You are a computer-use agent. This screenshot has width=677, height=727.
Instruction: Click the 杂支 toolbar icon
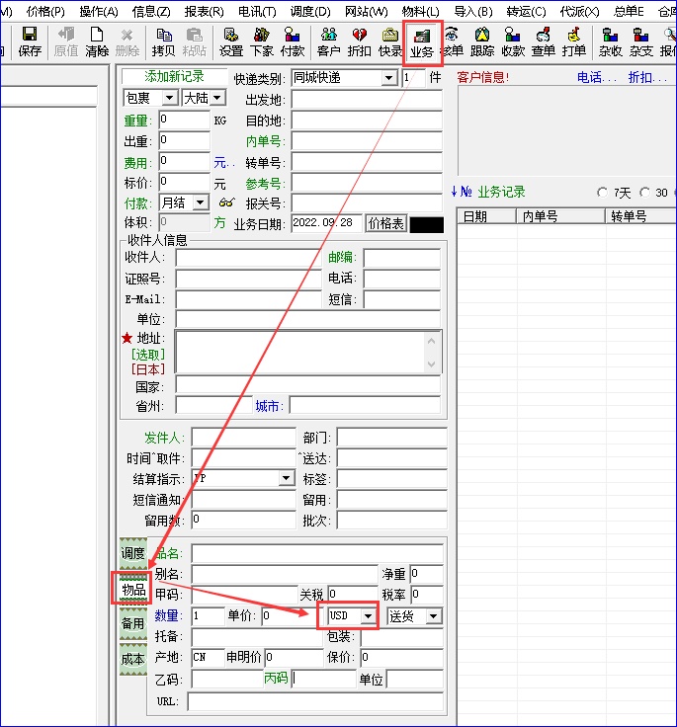(640, 41)
